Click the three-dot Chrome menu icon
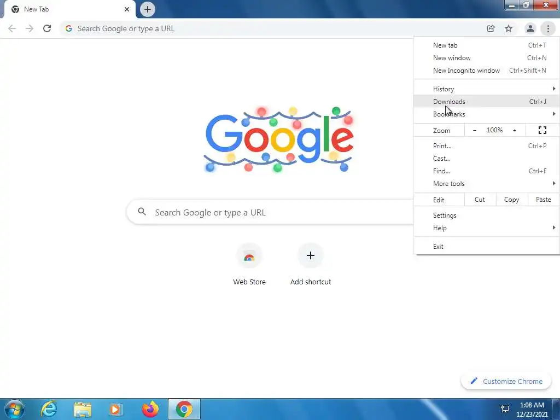Screen dimensions: 560x420 tap(548, 28)
